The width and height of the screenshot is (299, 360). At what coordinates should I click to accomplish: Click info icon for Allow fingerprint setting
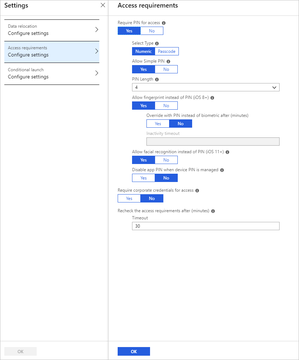(x=212, y=98)
